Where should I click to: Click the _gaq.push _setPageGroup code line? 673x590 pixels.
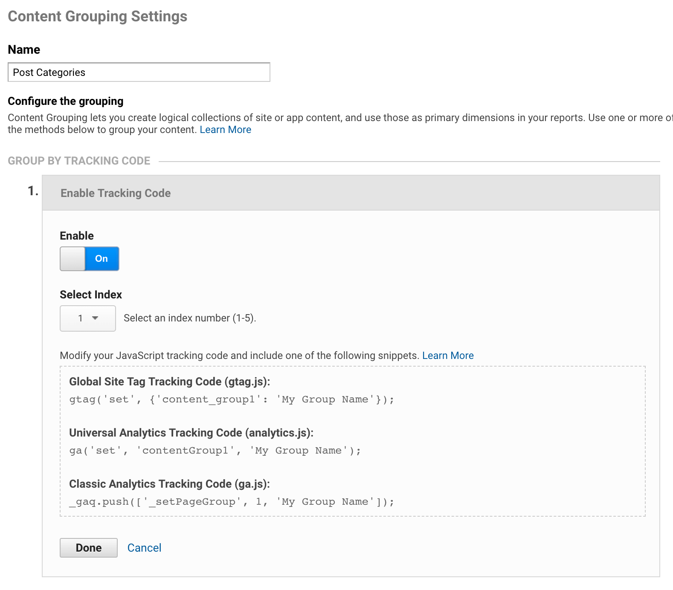coord(232,502)
